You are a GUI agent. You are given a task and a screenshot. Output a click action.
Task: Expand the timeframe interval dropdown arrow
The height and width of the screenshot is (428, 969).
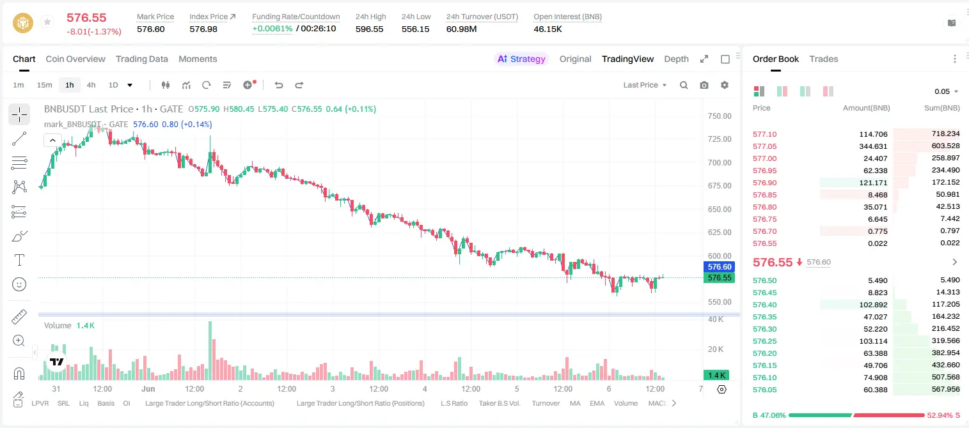(130, 85)
